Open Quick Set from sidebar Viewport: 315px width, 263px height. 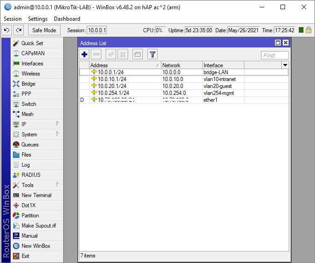pyautogui.click(x=37, y=43)
